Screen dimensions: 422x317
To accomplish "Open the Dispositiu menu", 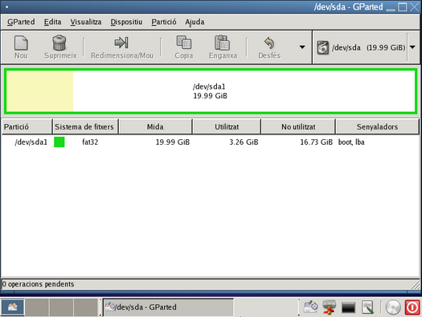I will tap(126, 22).
